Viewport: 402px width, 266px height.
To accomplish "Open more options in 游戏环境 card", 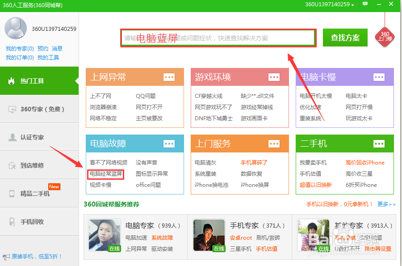I will point(274,77).
